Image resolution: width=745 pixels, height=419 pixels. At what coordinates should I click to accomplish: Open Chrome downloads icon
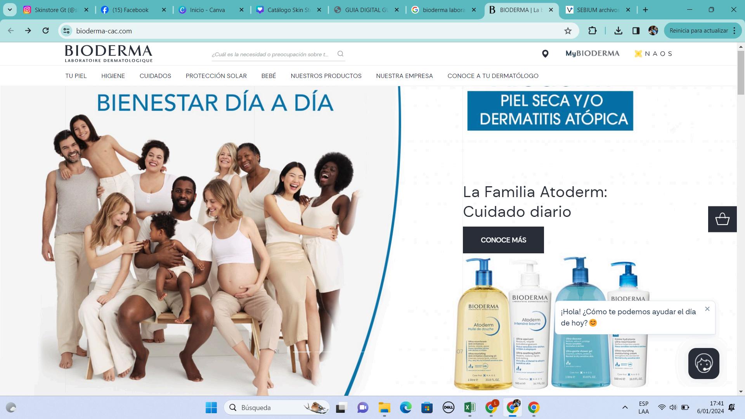pyautogui.click(x=619, y=31)
